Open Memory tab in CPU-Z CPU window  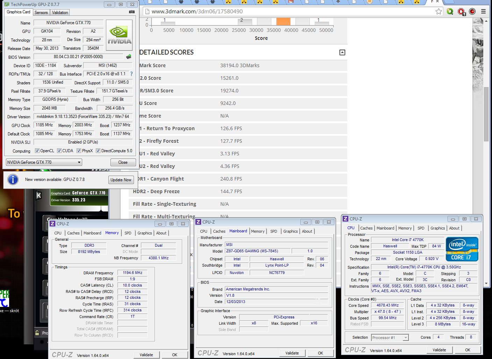(x=405, y=228)
